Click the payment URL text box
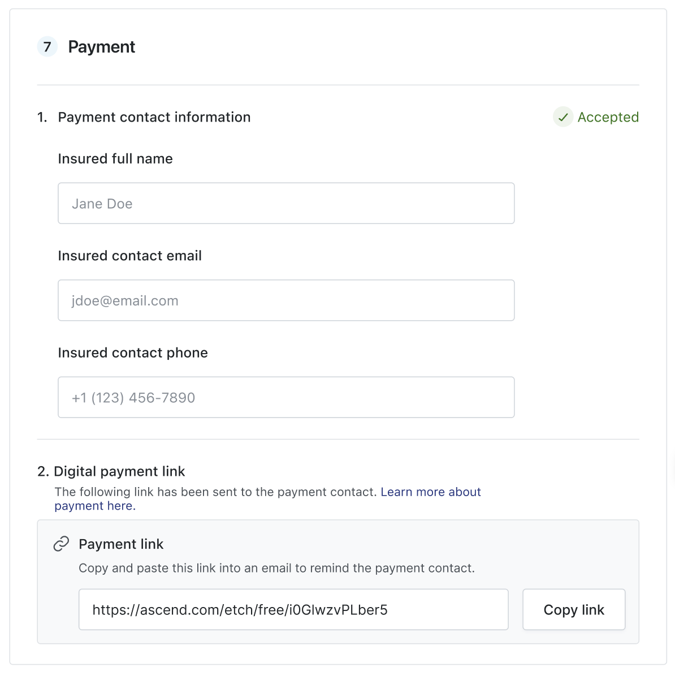Image resolution: width=675 pixels, height=680 pixels. tap(293, 610)
